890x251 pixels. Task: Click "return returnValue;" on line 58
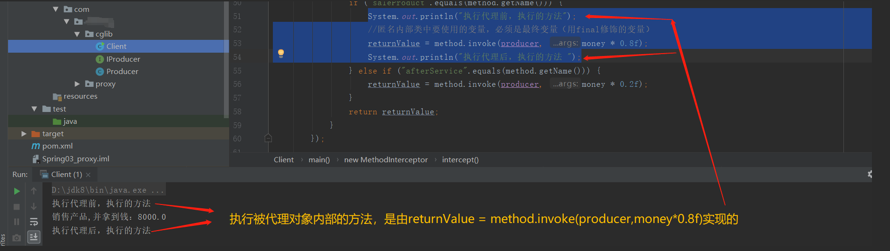(x=393, y=112)
